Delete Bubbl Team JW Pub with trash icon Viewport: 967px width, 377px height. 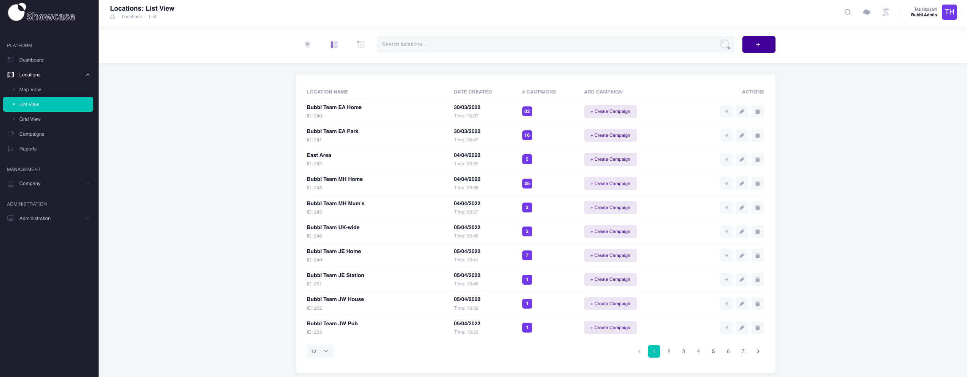point(758,328)
